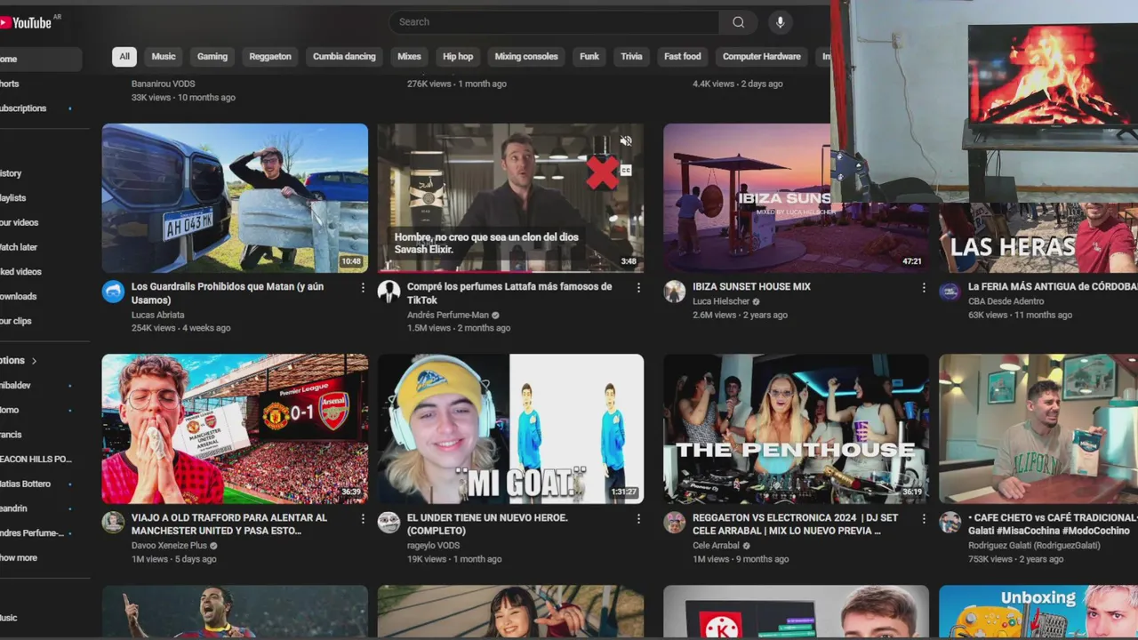Viewport: 1138px width, 640px height.
Task: Select the Mixes filter chip
Action: click(409, 57)
